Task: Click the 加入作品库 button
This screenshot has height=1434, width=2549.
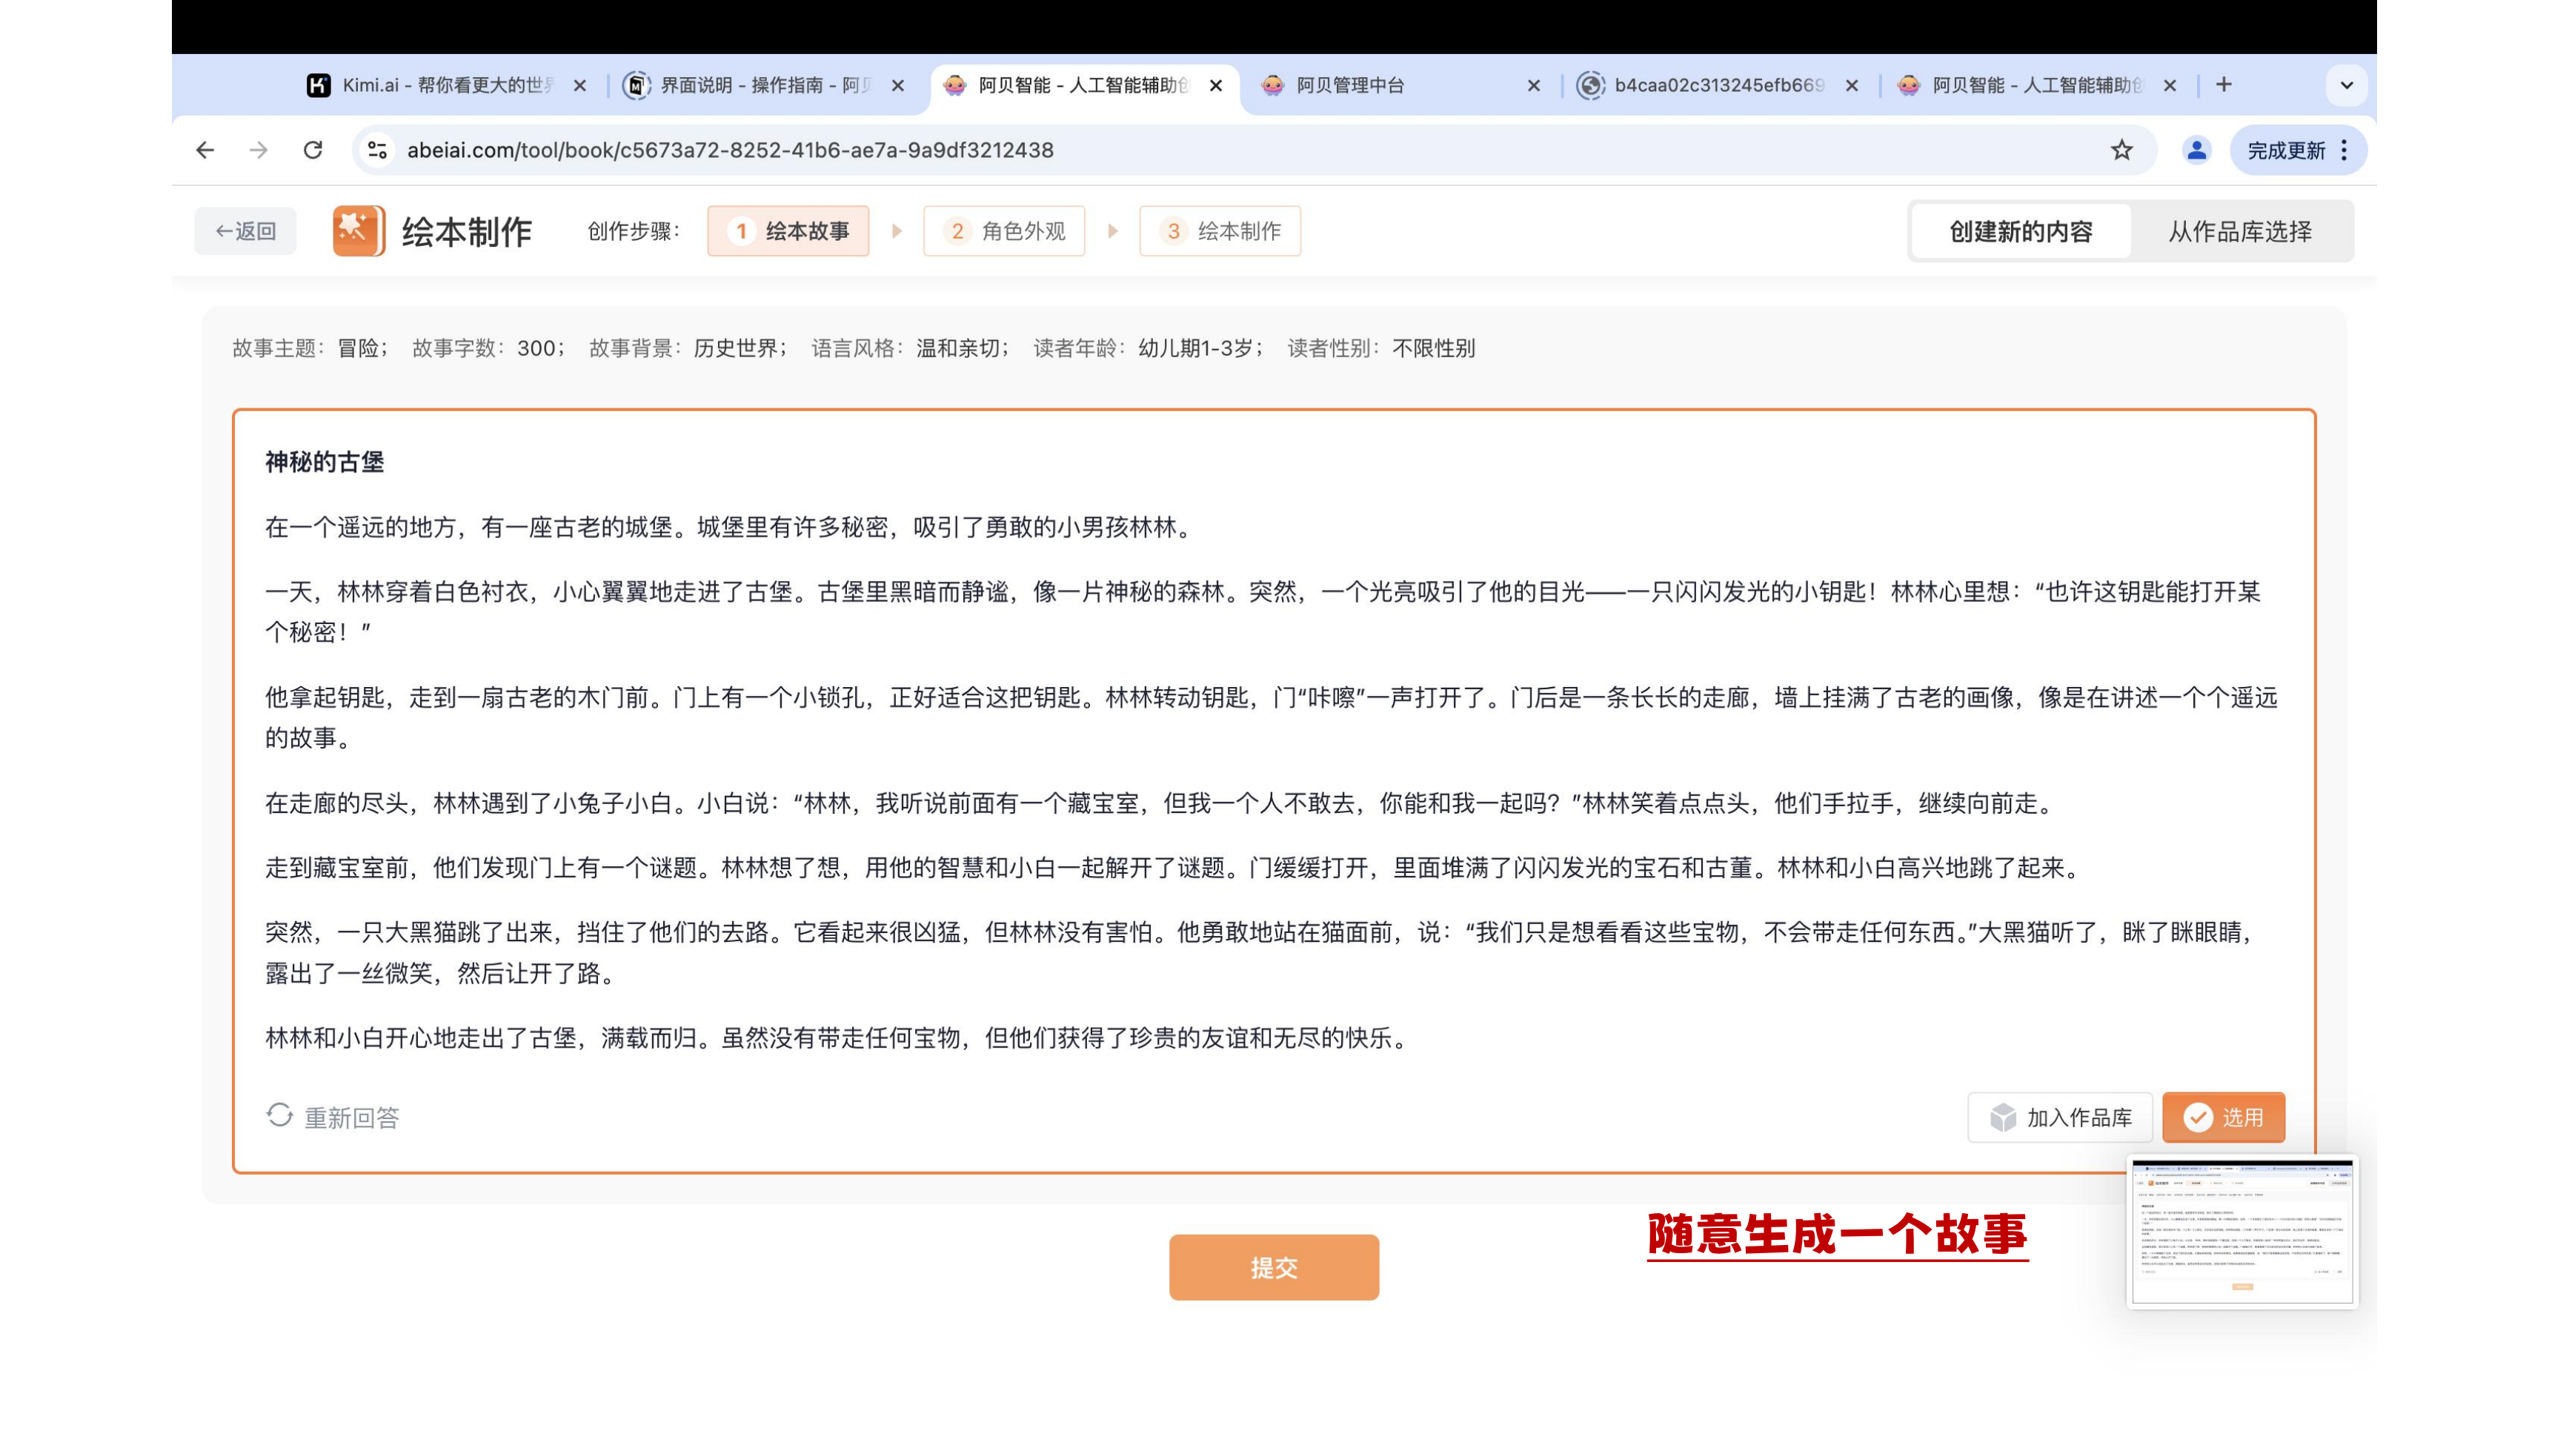Action: (2060, 1118)
